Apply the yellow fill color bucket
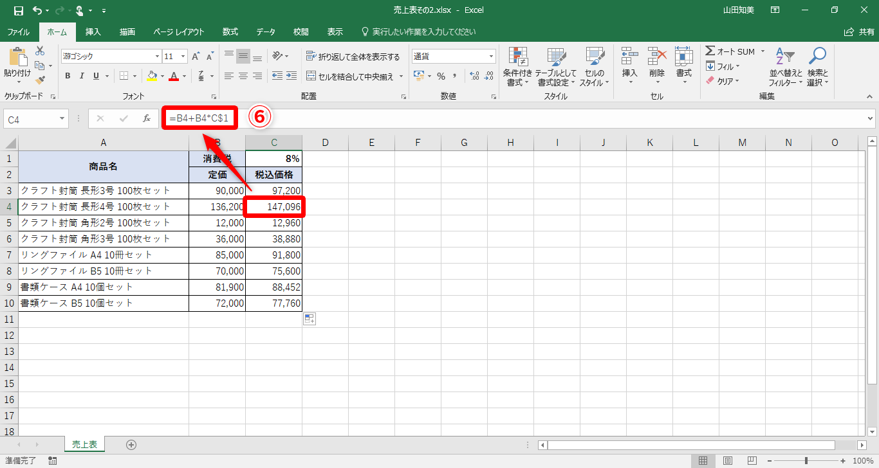The image size is (879, 468). [152, 76]
